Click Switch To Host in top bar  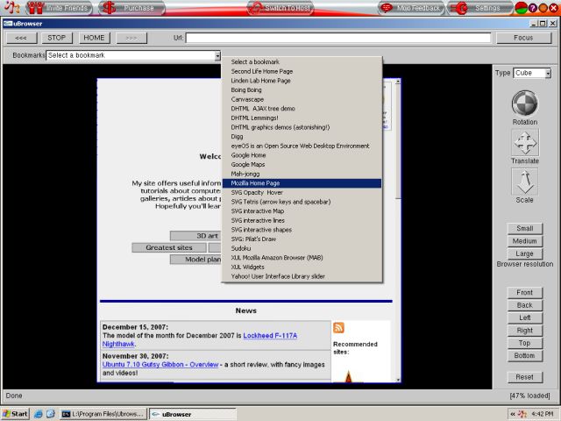[280, 8]
